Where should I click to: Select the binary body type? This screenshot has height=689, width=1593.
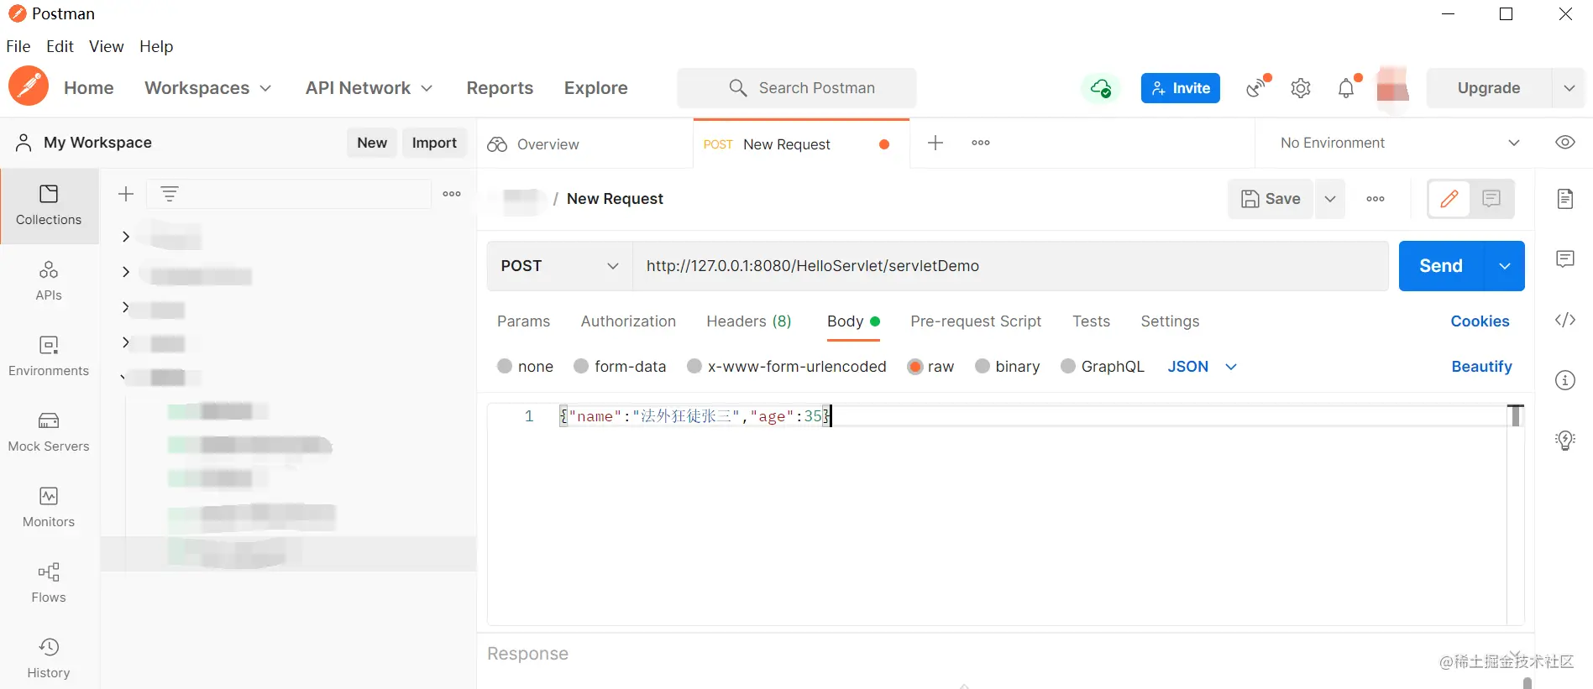tap(983, 367)
